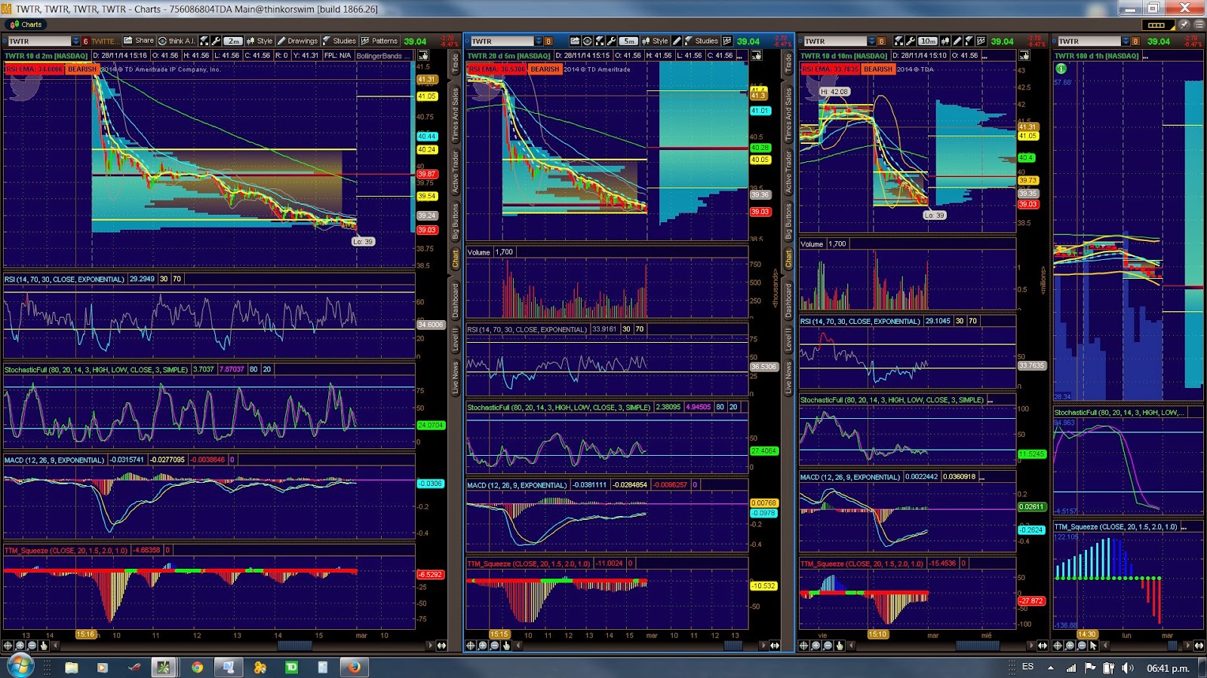Toggle the pointer tool above first chart's price axis
The height and width of the screenshot is (678, 1207).
pyautogui.click(x=423, y=56)
